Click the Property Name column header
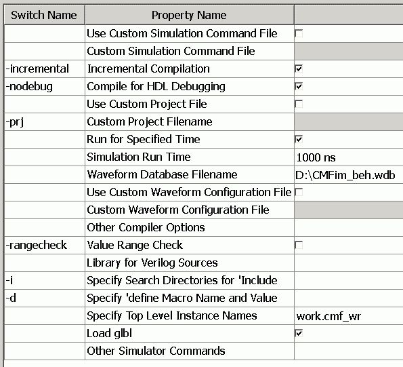The width and height of the screenshot is (403, 367). coord(190,15)
